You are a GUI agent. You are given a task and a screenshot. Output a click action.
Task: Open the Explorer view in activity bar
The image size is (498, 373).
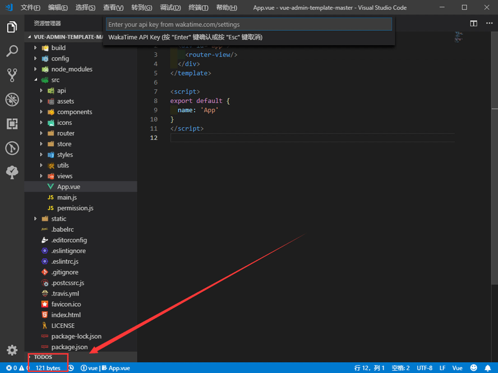coord(12,27)
